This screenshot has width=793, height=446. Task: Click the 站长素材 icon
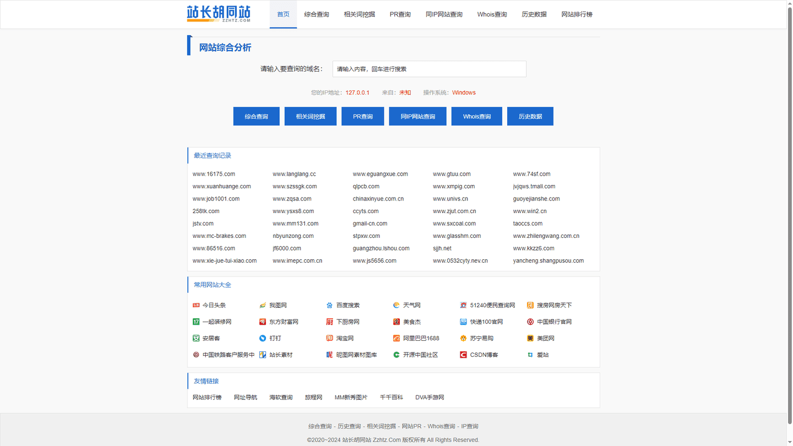(x=263, y=355)
